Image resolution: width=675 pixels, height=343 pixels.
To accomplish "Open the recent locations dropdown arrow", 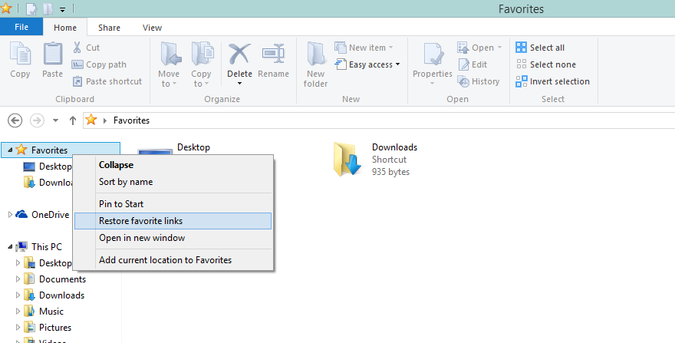I will coord(55,120).
